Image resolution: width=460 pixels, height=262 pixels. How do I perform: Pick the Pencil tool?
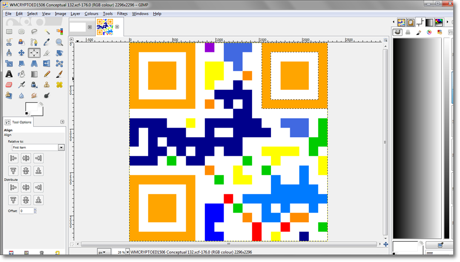[47, 74]
